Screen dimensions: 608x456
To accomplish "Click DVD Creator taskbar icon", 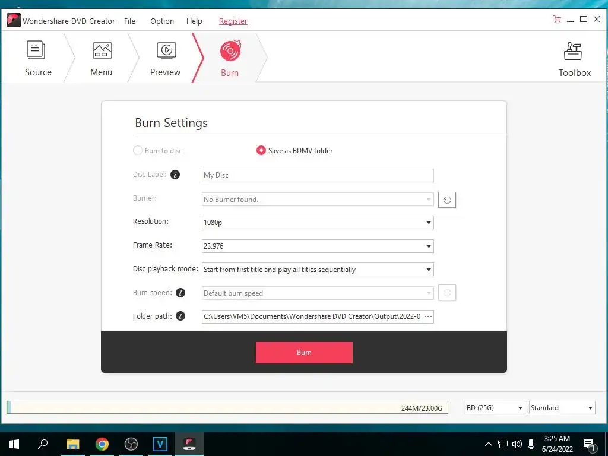I will pos(189,444).
